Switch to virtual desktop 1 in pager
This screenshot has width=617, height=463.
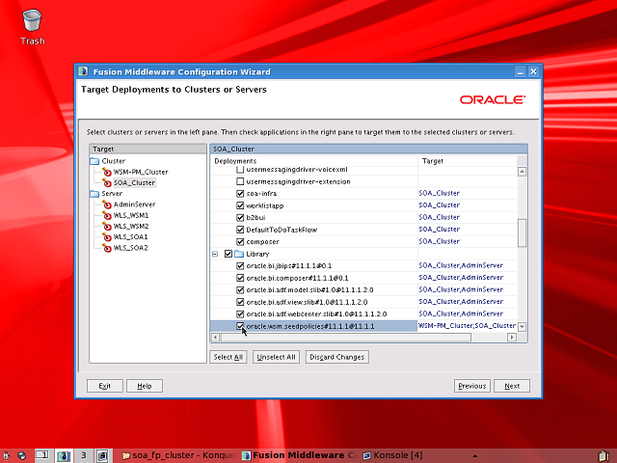[x=42, y=455]
